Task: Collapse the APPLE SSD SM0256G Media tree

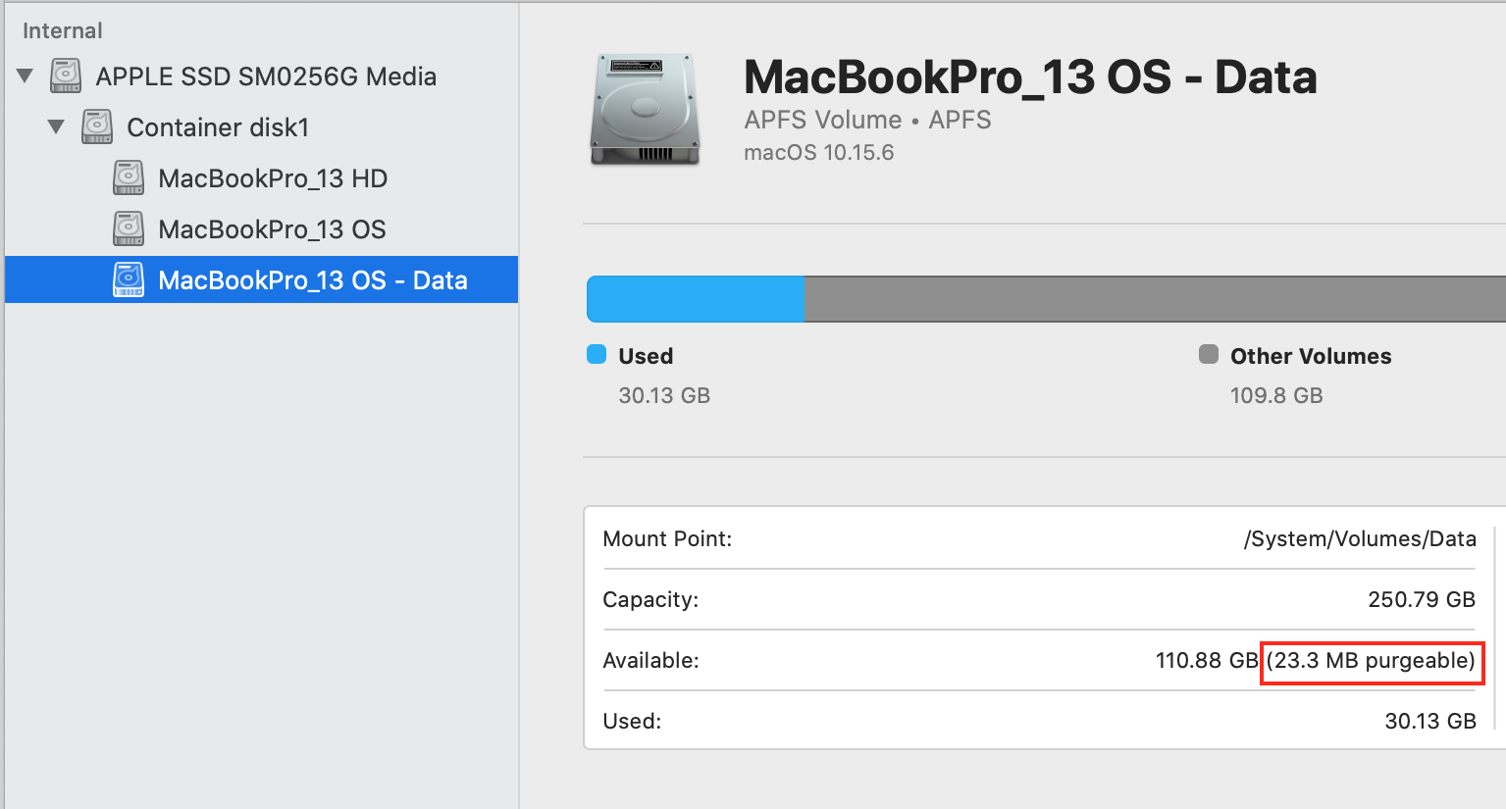Action: point(26,76)
